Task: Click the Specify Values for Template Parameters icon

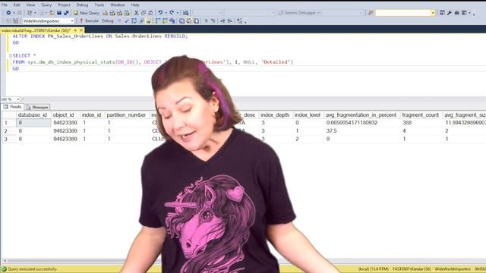Action: click(x=240, y=21)
